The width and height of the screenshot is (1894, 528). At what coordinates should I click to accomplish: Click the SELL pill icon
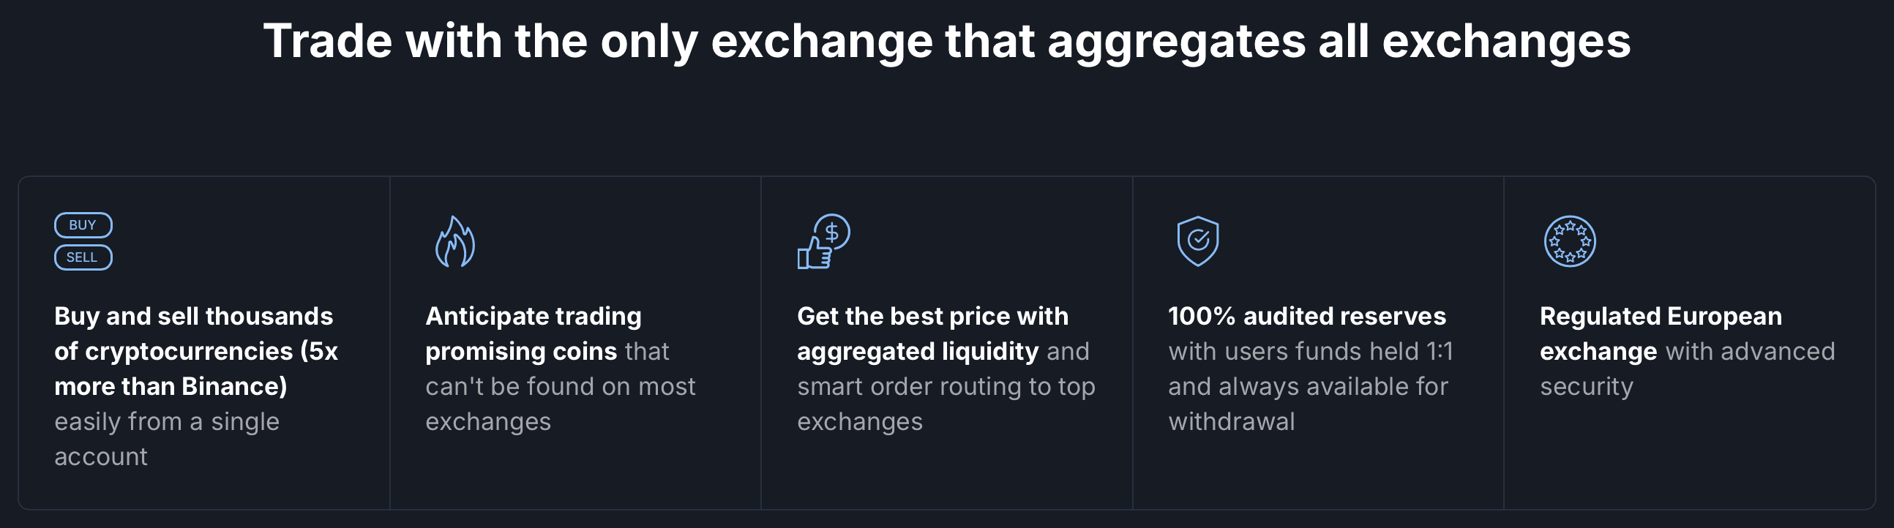[83, 257]
